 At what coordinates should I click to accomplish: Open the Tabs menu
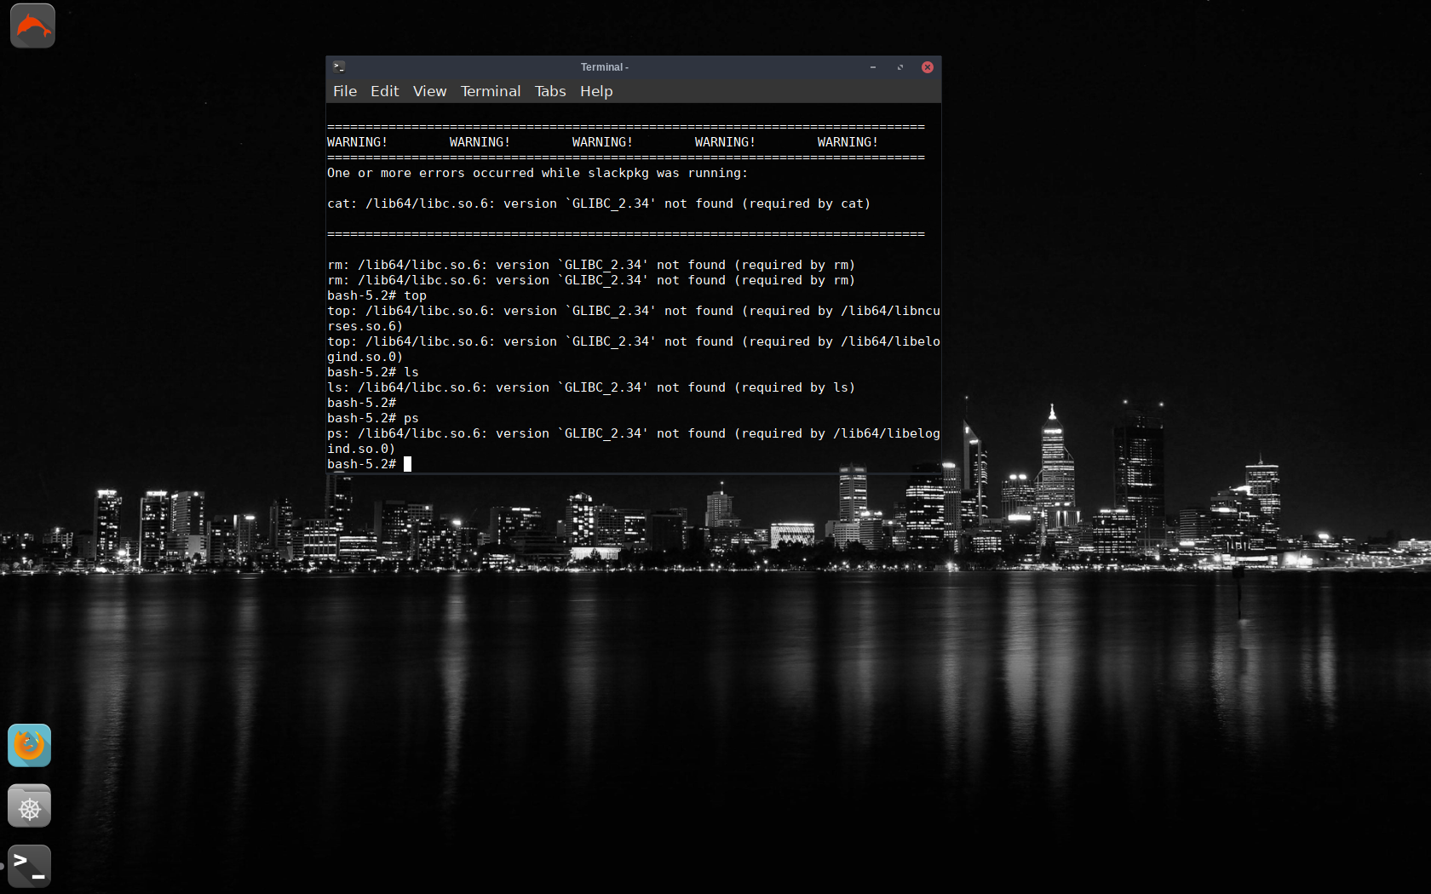pyautogui.click(x=550, y=91)
